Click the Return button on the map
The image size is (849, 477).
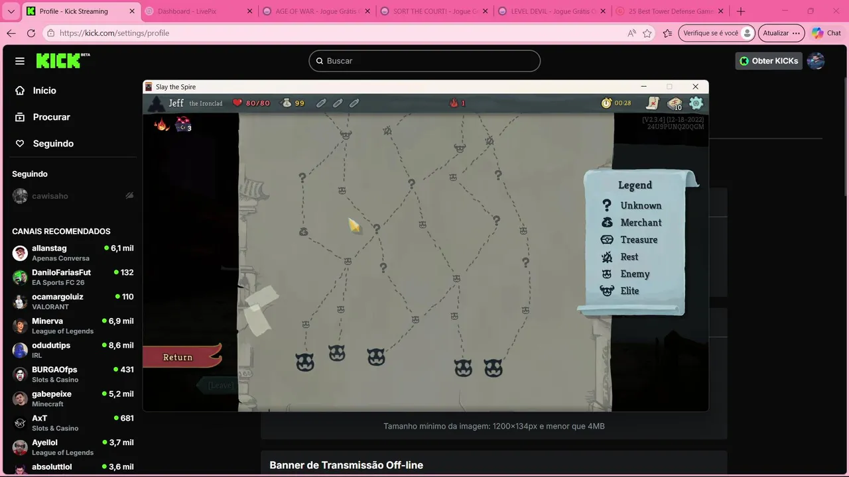180,357
